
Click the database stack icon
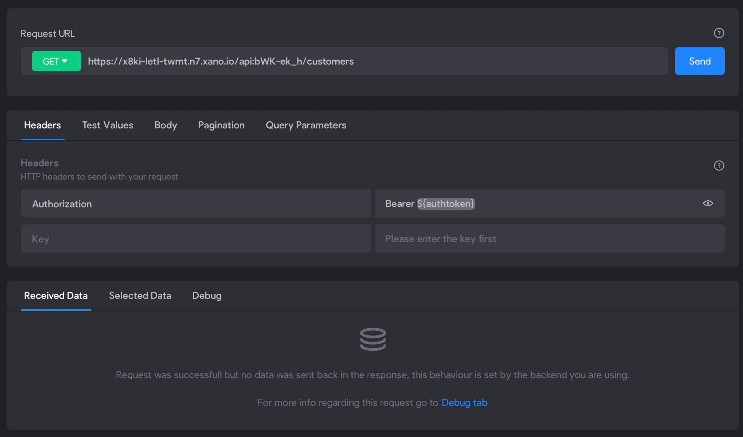[x=373, y=339]
